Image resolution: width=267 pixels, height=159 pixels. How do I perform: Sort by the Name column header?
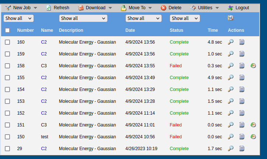47,30
